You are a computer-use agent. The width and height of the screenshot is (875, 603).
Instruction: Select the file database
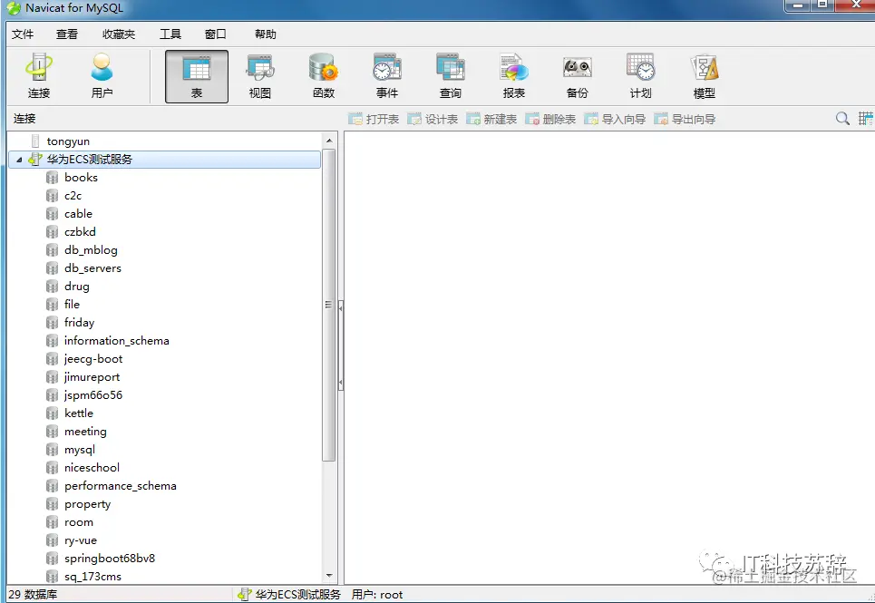72,304
